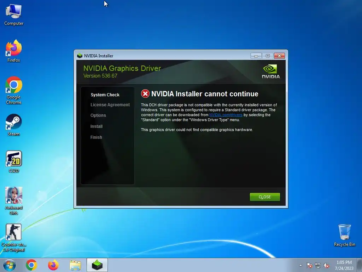Select the Awkward Girls desktop shortcut
This screenshot has width=362, height=272.
14,201
